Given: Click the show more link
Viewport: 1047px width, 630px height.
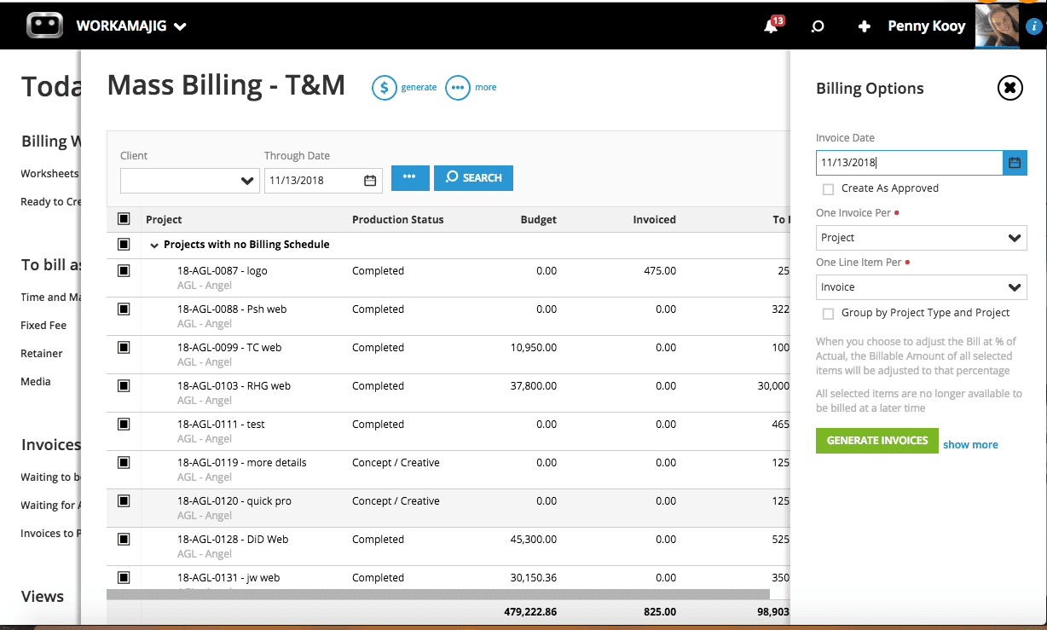Looking at the screenshot, I should (970, 444).
